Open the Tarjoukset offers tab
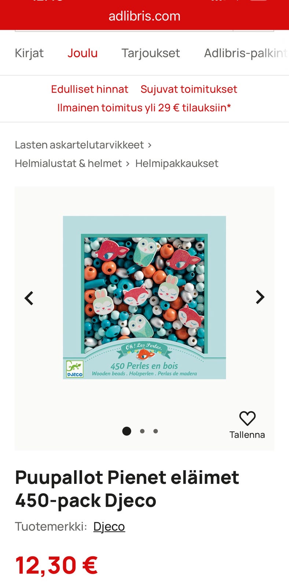The height and width of the screenshot is (587, 289). click(151, 53)
